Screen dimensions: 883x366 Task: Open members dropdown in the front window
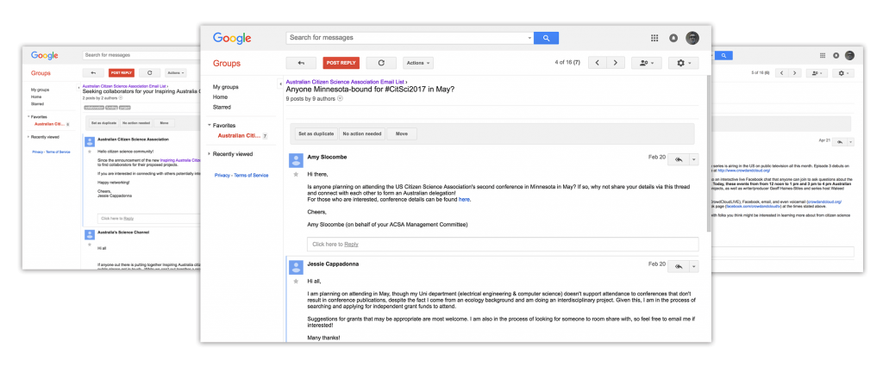click(x=647, y=63)
